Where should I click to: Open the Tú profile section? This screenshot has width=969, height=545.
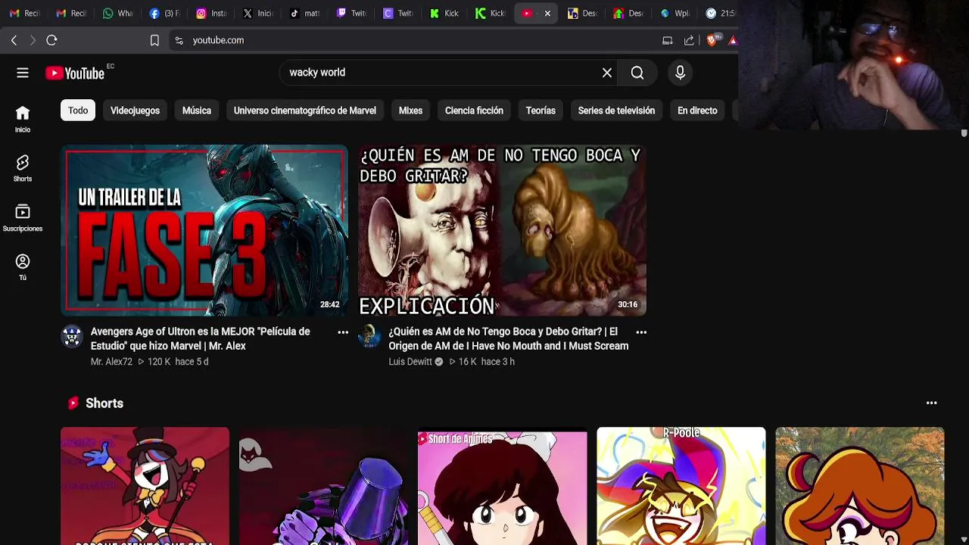click(x=23, y=267)
